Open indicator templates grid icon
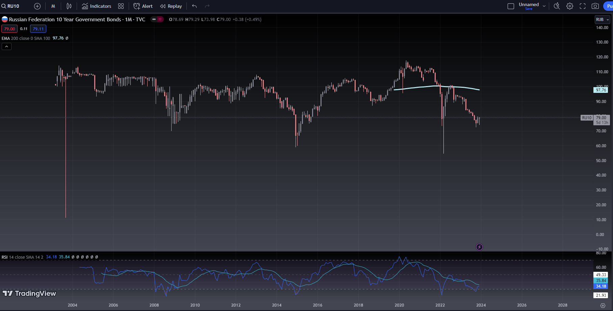 121,6
